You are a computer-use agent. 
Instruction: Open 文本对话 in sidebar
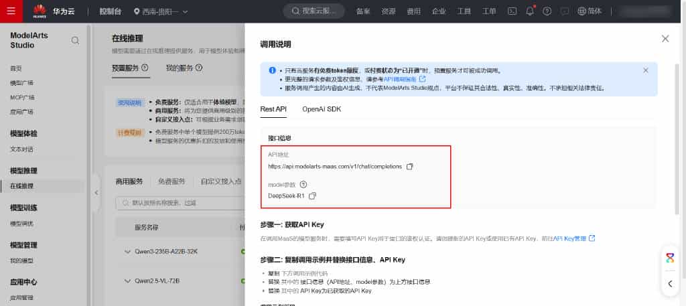22,149
